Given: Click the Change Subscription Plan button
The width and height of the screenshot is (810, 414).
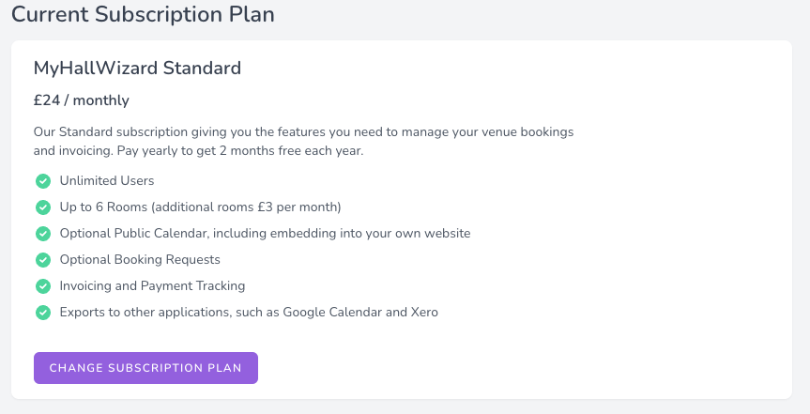Looking at the screenshot, I should point(145,368).
